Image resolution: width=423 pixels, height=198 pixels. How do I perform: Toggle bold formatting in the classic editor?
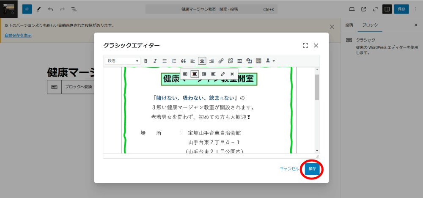pyautogui.click(x=146, y=61)
